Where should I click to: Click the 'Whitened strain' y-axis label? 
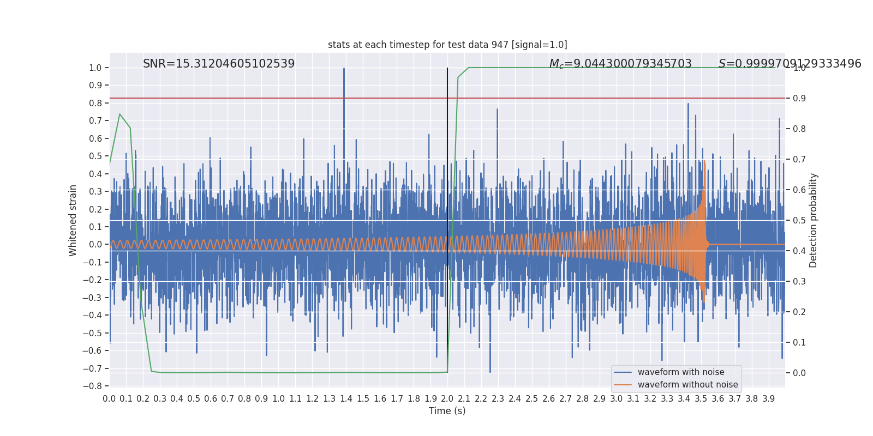pyautogui.click(x=73, y=220)
